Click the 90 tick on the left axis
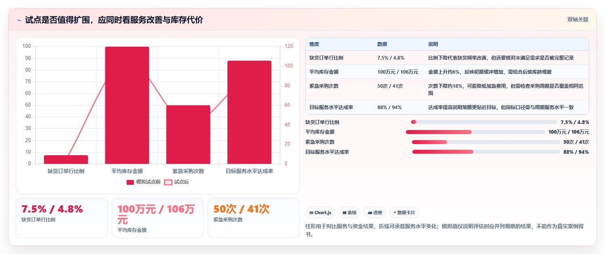 28,58
